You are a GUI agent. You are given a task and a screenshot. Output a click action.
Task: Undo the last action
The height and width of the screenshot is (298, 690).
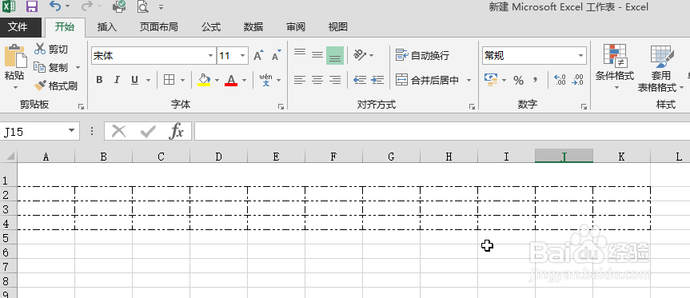tap(54, 6)
